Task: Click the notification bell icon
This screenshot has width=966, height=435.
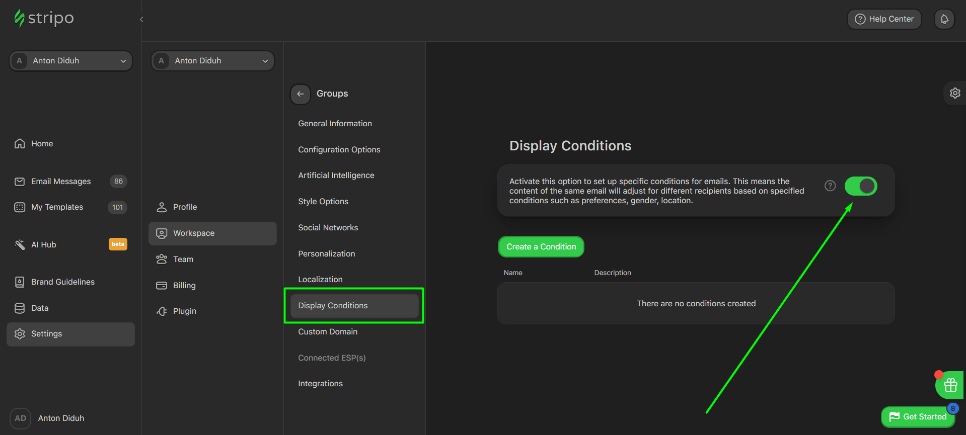Action: tap(944, 19)
